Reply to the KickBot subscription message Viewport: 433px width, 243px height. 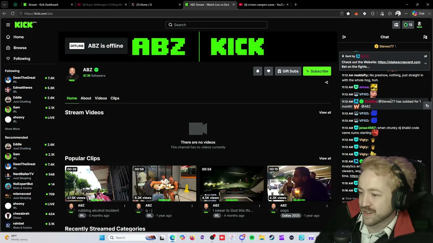click(427, 106)
